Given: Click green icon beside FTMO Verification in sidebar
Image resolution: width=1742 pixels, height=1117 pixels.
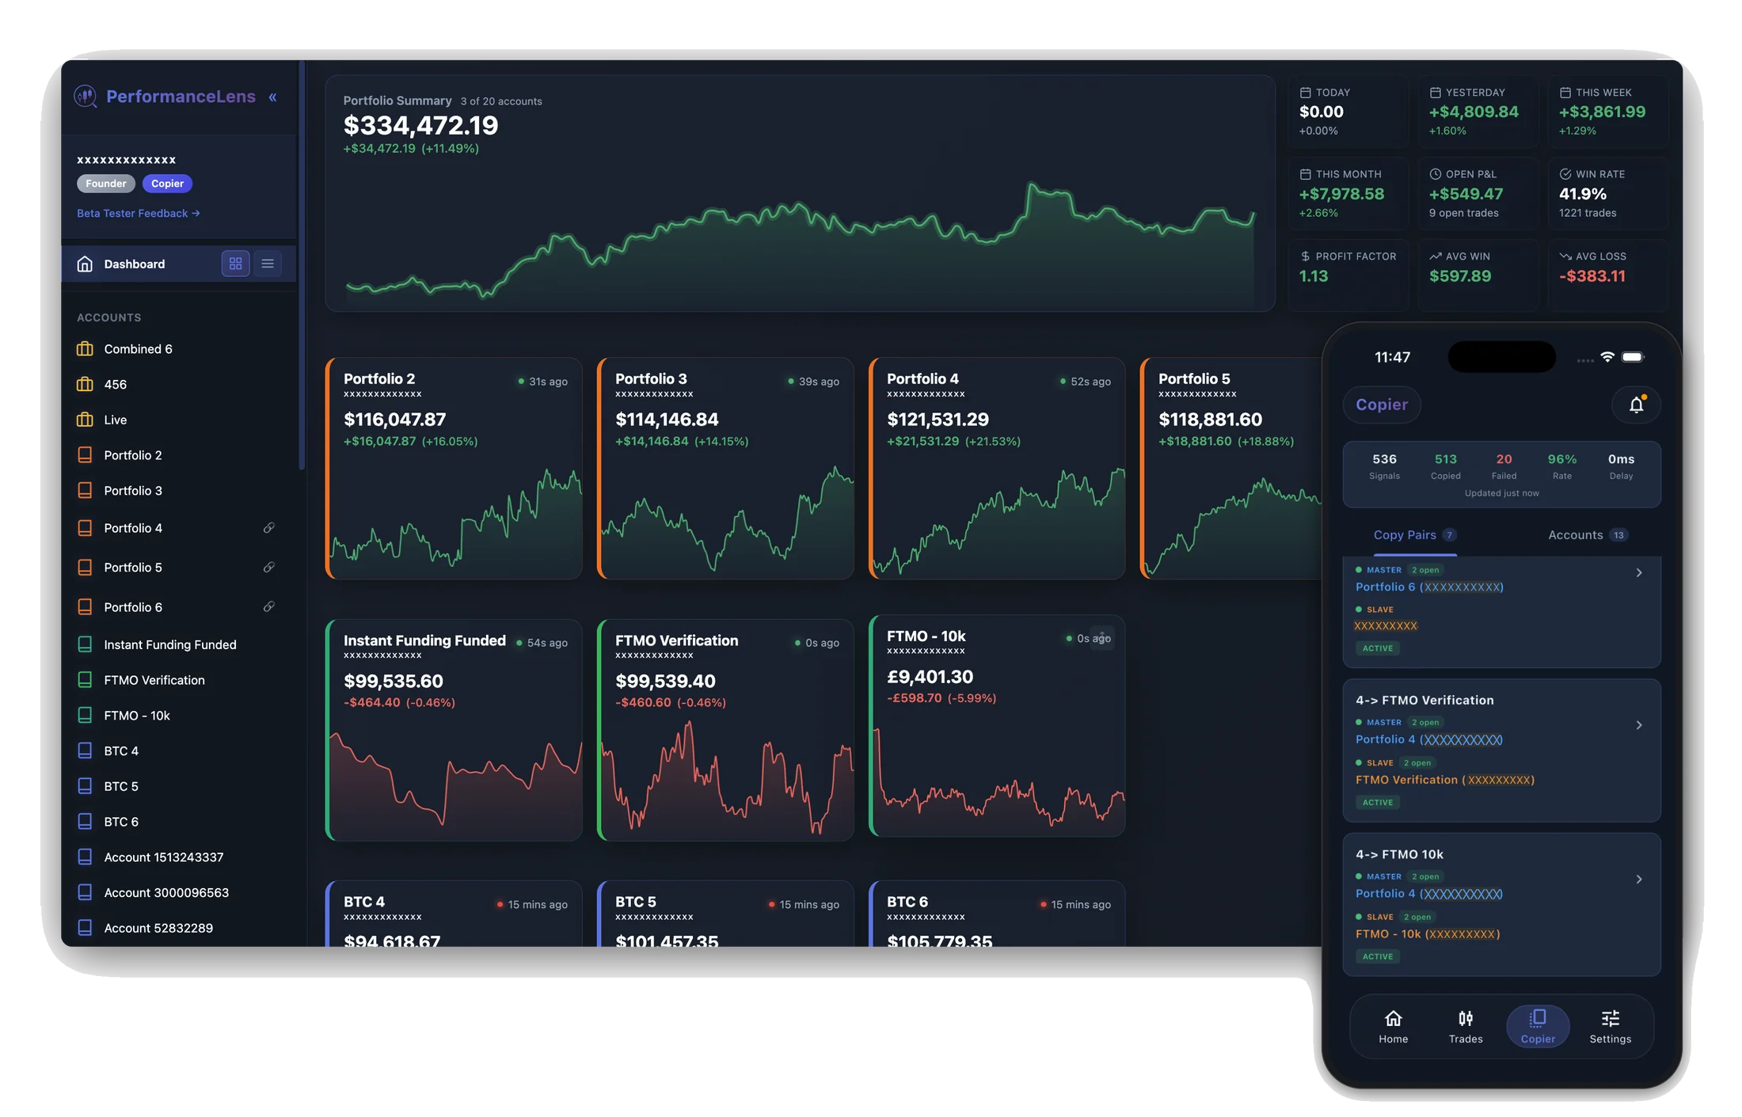Looking at the screenshot, I should pos(85,680).
